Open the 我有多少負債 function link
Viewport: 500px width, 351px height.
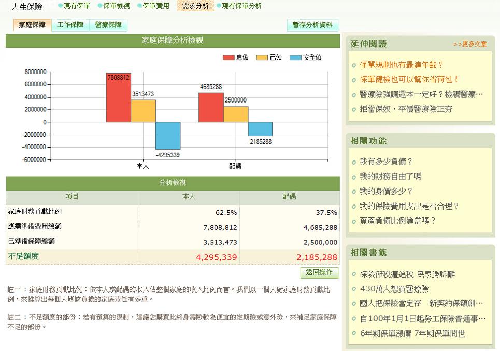click(x=387, y=162)
